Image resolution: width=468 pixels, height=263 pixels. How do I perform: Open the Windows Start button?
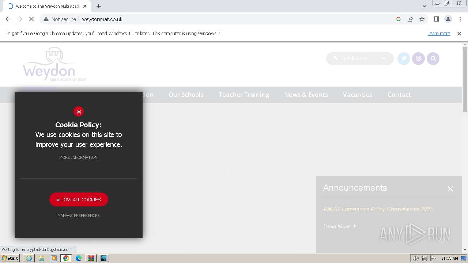(x=10, y=258)
